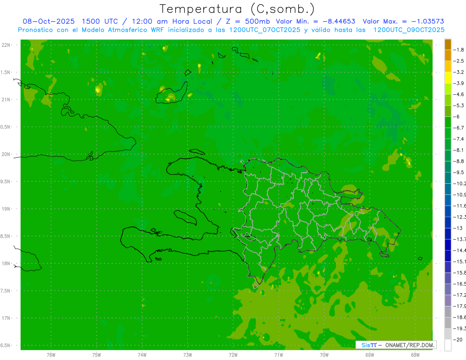The width and height of the screenshot is (466, 360).
Task: Click the "-15.1" legend value
Action: pyautogui.click(x=460, y=261)
